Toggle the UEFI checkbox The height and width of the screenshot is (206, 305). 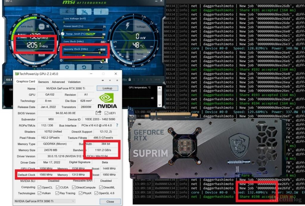pyautogui.click(x=106, y=113)
